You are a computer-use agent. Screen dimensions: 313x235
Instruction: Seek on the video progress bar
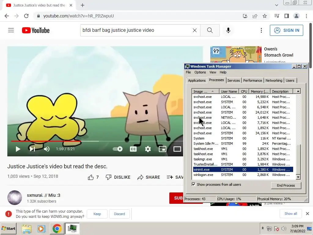(x=97, y=141)
